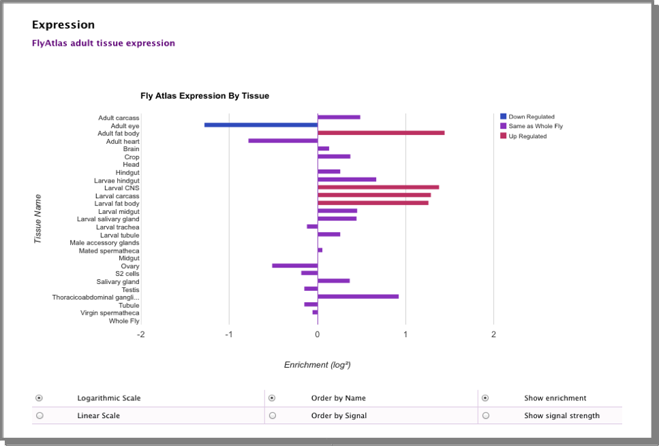Click the 2 axis tick label
659x446 pixels.
pyautogui.click(x=493, y=334)
